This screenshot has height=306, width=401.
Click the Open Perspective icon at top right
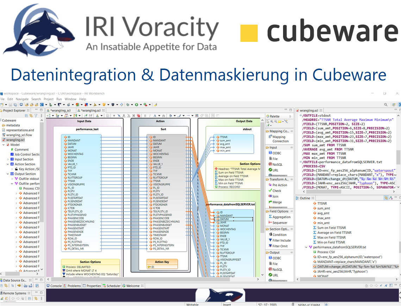(394, 104)
